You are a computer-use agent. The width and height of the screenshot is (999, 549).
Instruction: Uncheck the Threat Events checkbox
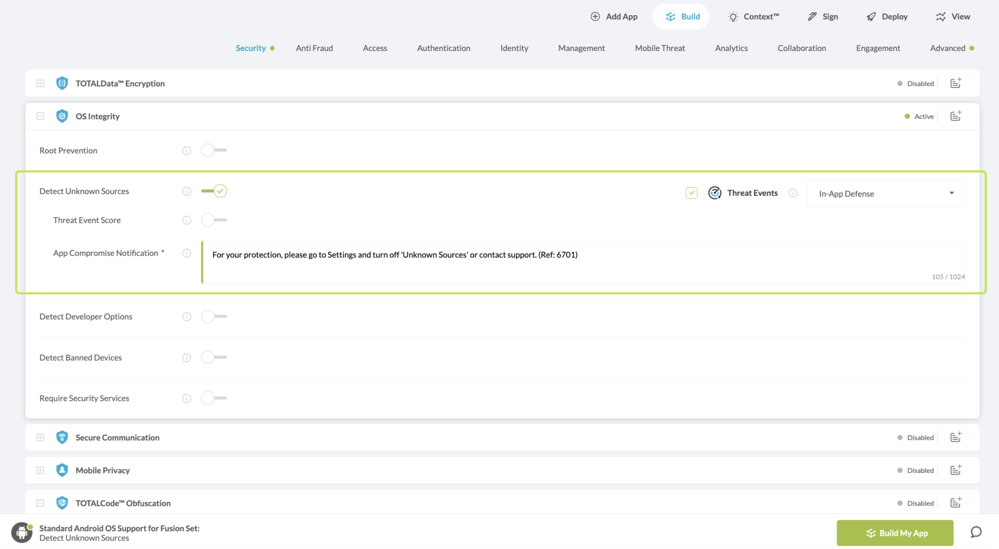click(691, 193)
